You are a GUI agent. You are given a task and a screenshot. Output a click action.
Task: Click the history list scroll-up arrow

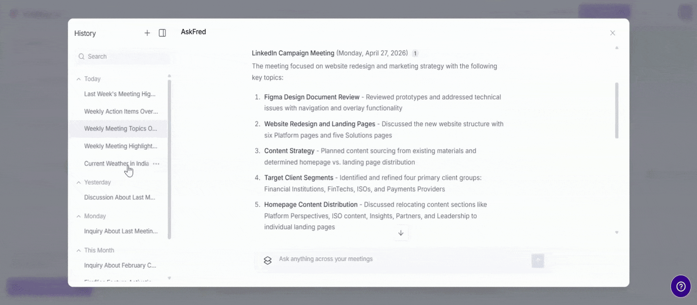169,76
